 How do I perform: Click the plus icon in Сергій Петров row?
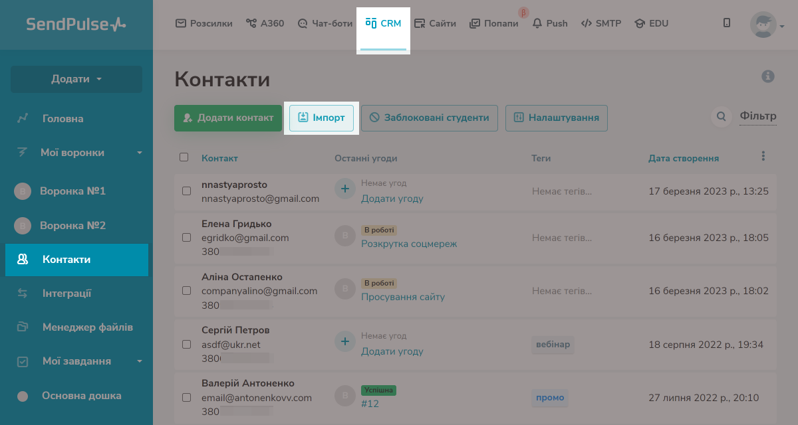click(x=344, y=342)
